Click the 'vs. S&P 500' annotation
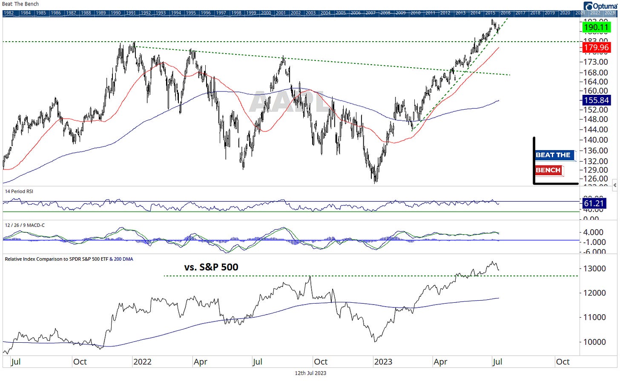620x381 pixels. [x=211, y=267]
